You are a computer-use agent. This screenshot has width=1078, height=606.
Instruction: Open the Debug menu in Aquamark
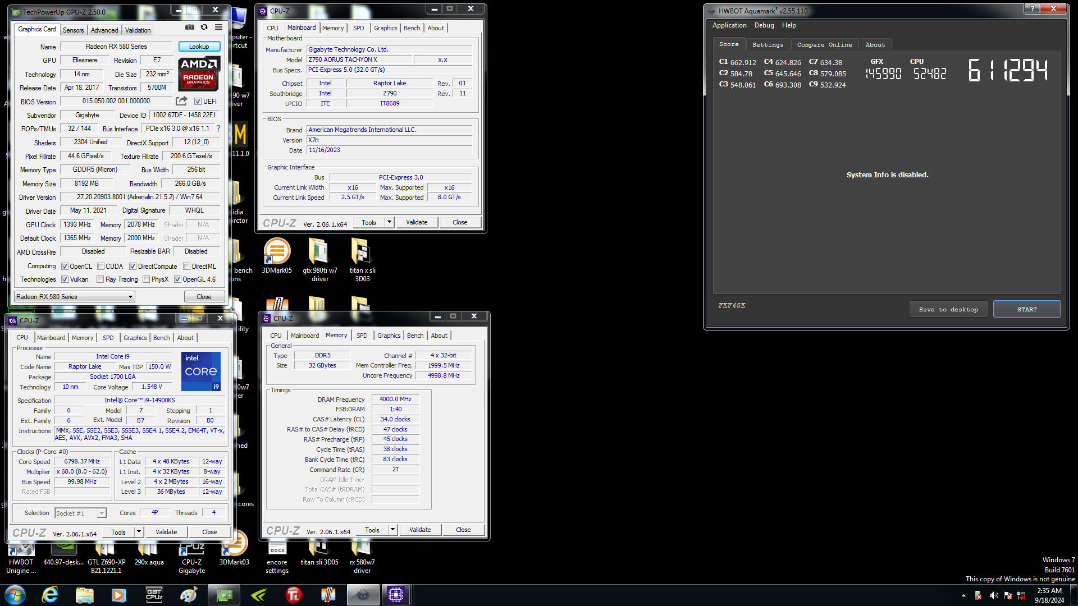(764, 25)
